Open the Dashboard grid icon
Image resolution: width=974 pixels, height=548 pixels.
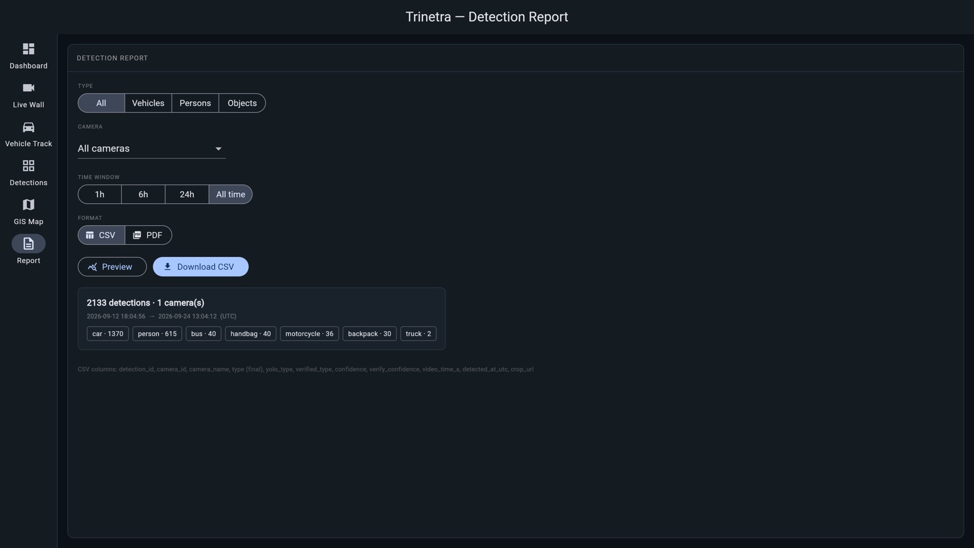pos(29,49)
